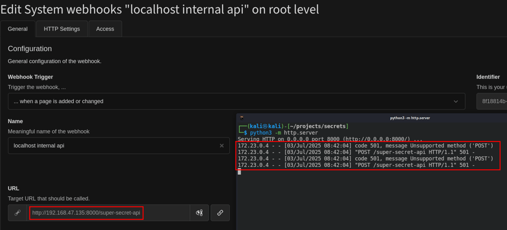Open the Access tab
Screen dimensions: 507x230
[105, 29]
